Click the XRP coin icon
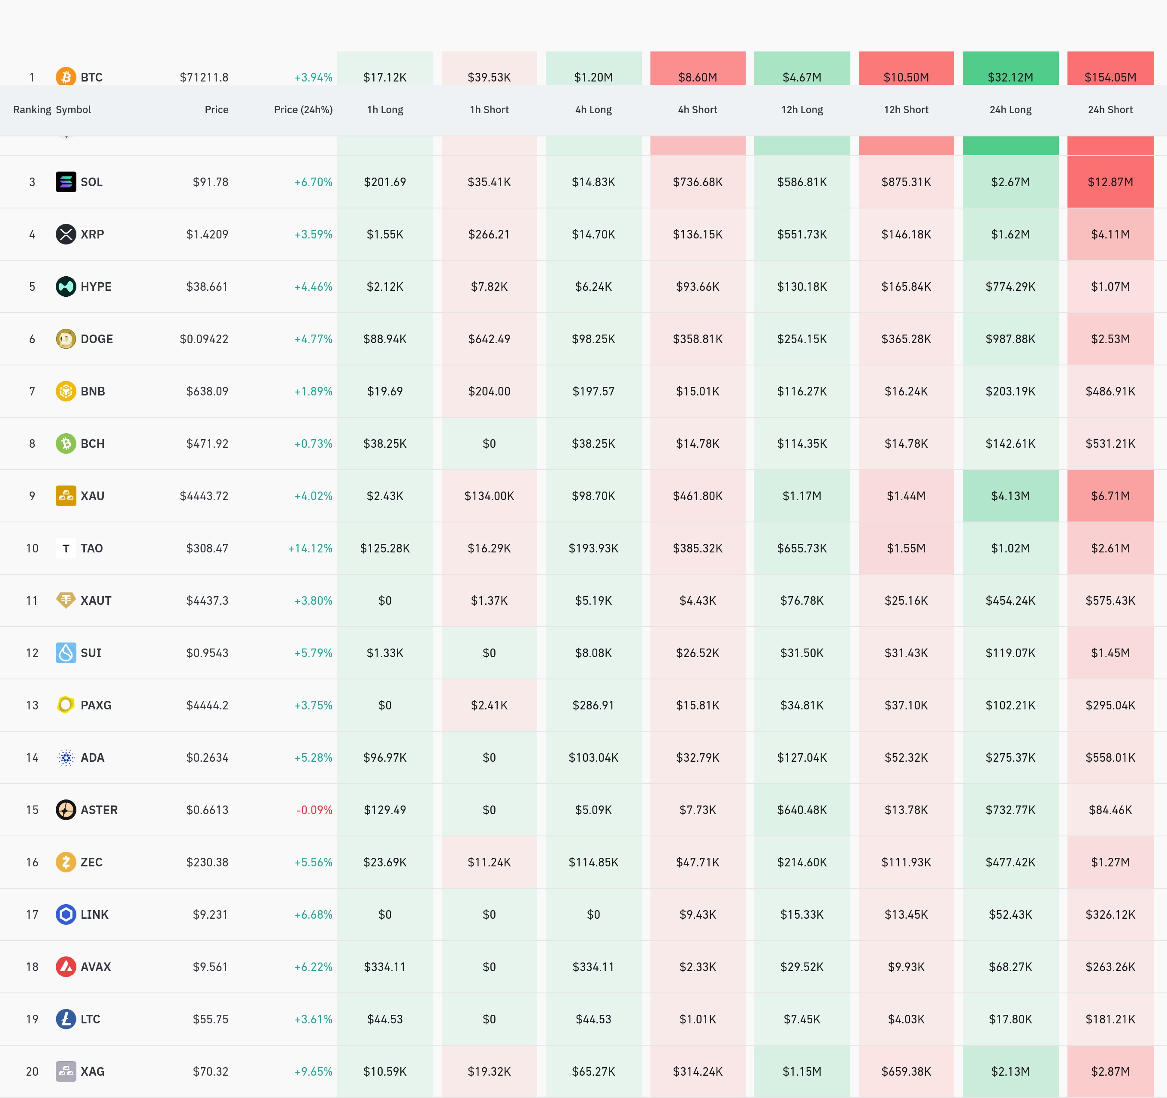The width and height of the screenshot is (1167, 1098). coord(66,234)
